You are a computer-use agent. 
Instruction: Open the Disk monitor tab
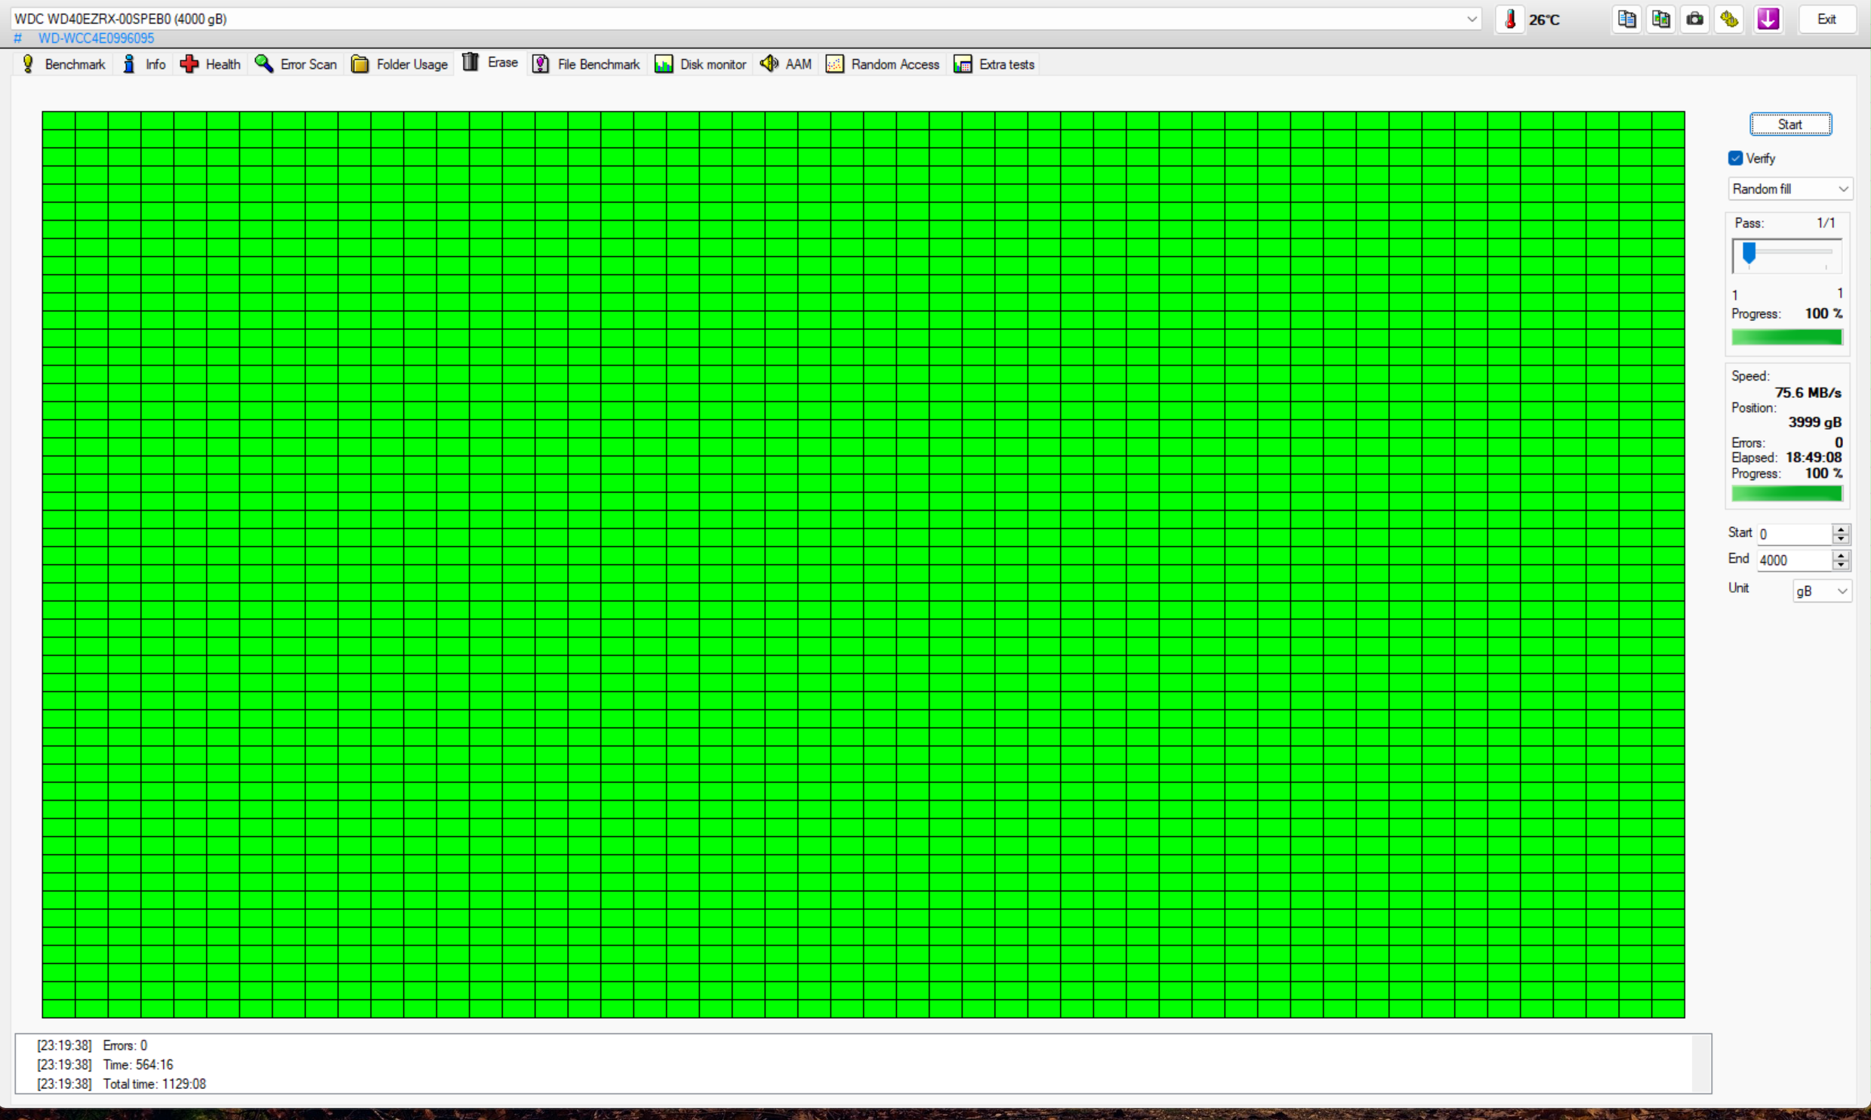(701, 64)
